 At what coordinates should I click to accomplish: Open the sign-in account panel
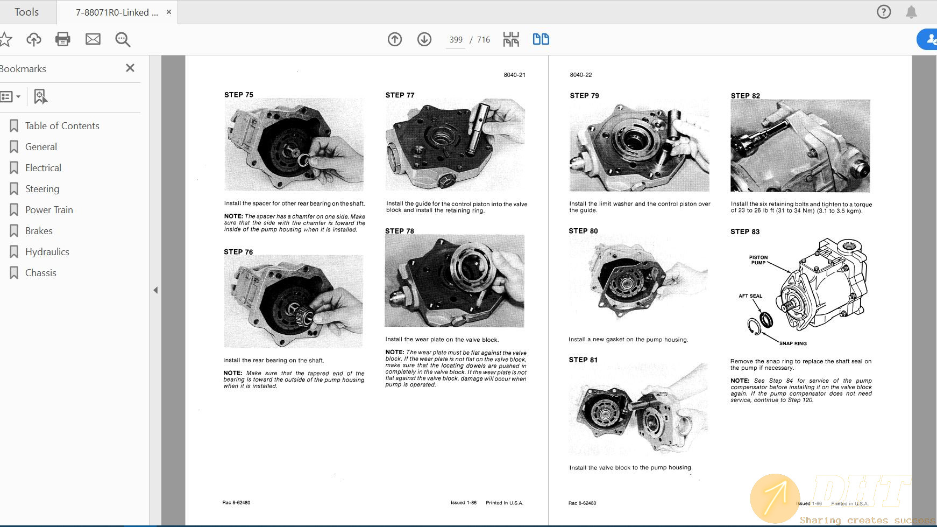(x=929, y=39)
